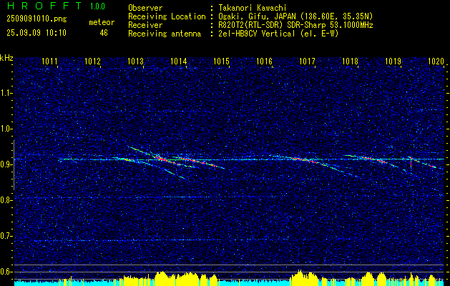Select the 2el-HB9CV Vertical antenna text
Image resolution: width=450 pixels, height=286 pixels.
278,34
